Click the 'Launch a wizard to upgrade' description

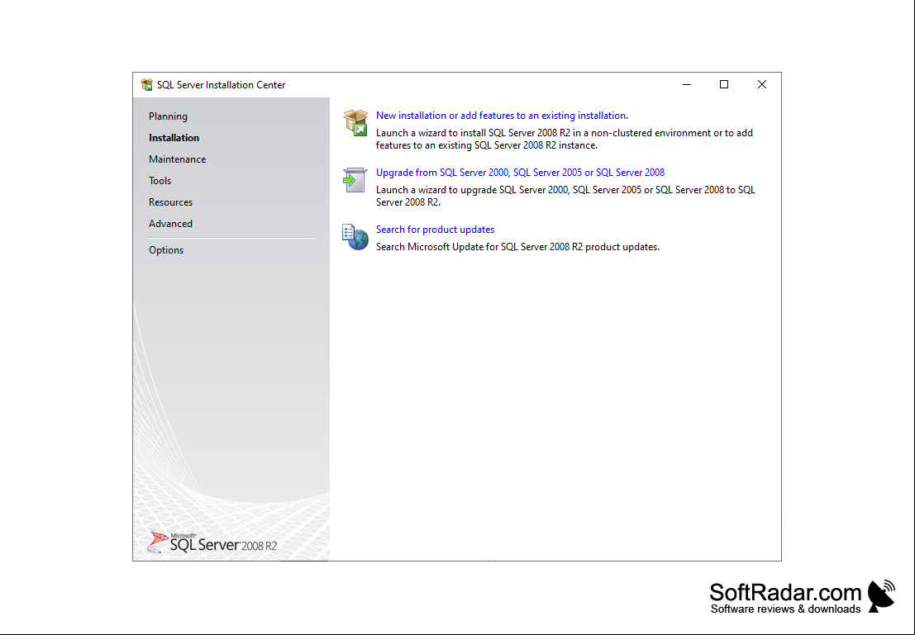coord(565,196)
